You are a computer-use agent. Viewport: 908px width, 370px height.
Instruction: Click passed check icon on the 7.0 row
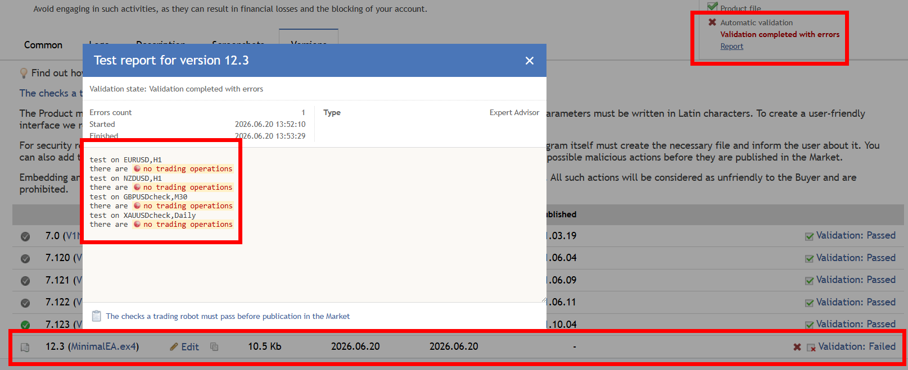(x=809, y=236)
